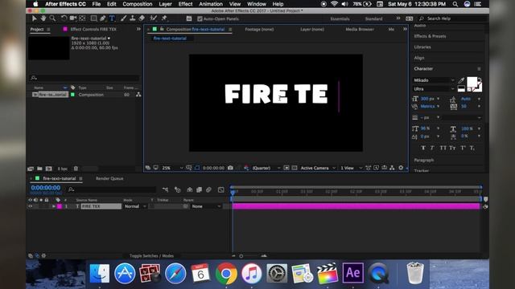
Task: Open the Quarter resolution dropdown
Action: [x=266, y=168]
